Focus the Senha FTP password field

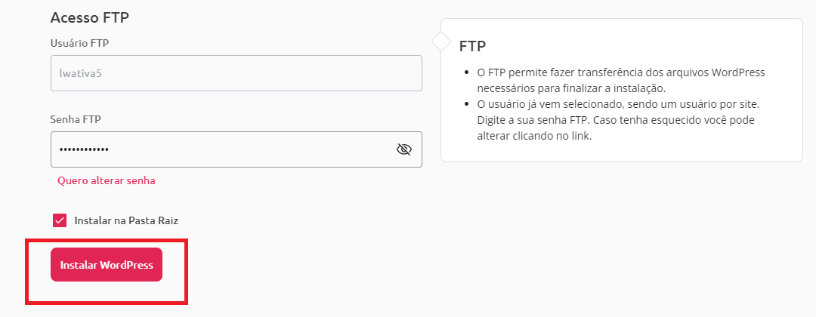click(236, 149)
